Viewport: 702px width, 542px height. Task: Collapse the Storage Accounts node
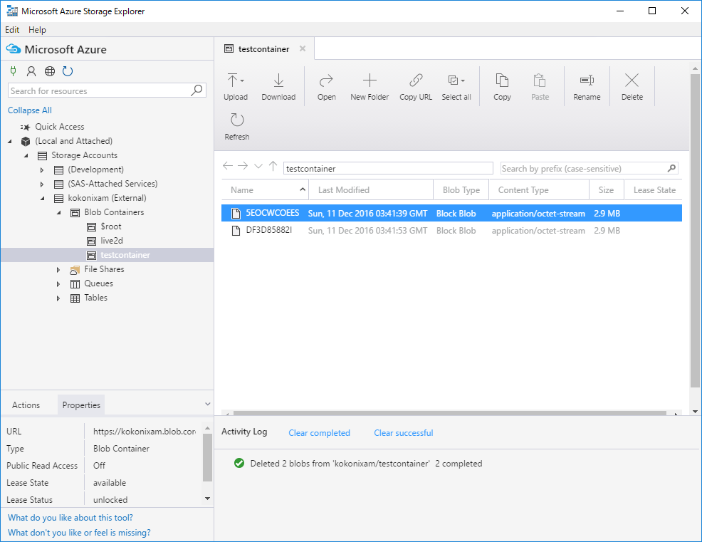(26, 155)
